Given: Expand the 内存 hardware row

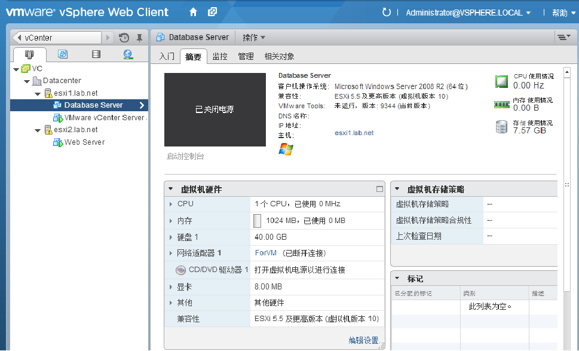Looking at the screenshot, I should point(171,221).
